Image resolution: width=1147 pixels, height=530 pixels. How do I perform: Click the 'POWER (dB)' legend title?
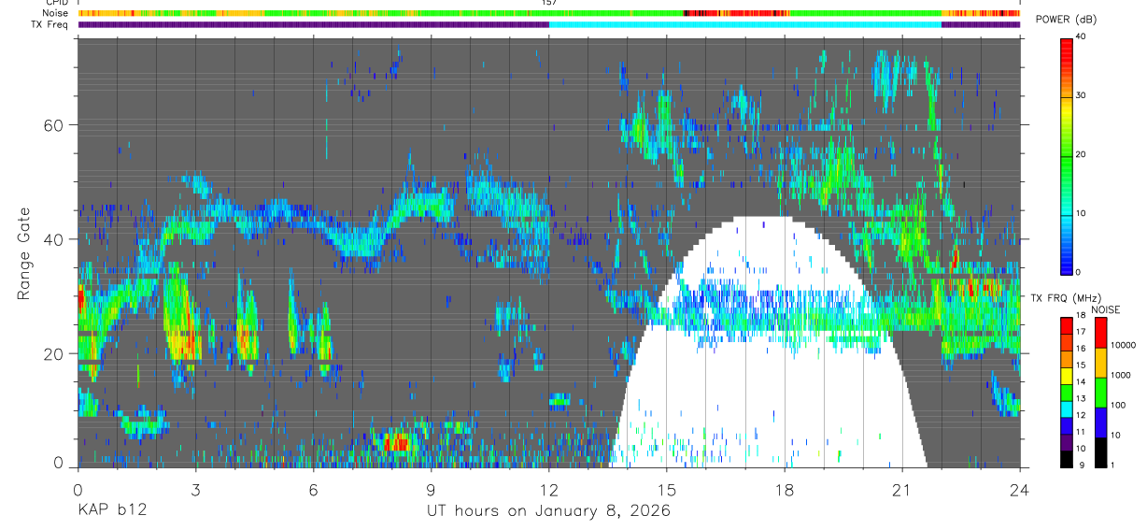pos(1067,20)
